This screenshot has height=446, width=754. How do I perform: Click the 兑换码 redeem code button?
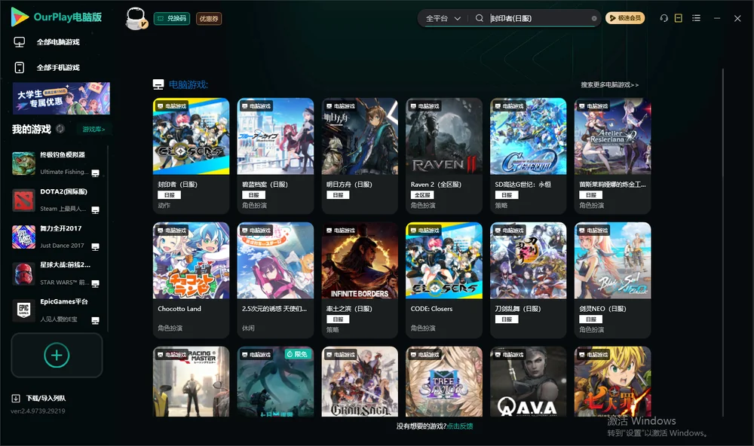pos(172,19)
